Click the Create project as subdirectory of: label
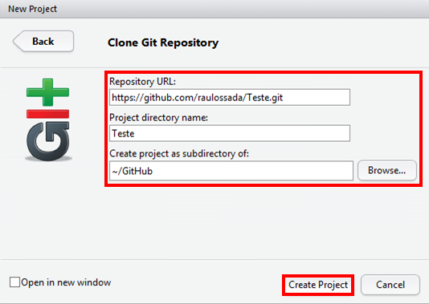The width and height of the screenshot is (429, 304). click(x=179, y=153)
